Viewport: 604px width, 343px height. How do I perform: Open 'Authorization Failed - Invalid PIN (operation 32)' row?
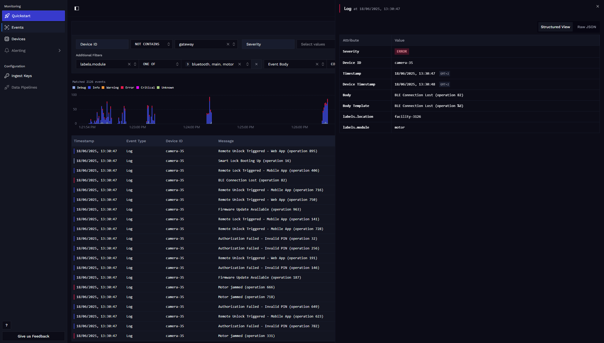[203, 239]
